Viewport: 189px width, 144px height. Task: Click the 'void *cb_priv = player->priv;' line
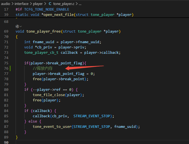(55, 47)
